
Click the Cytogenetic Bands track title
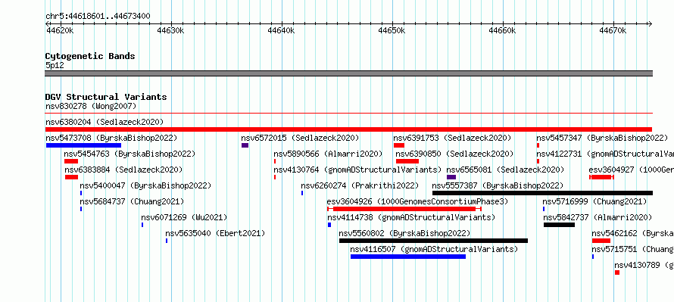coord(90,56)
